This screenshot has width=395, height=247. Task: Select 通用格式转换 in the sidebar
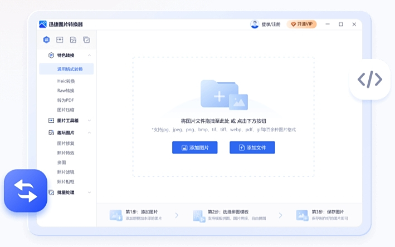pyautogui.click(x=70, y=69)
